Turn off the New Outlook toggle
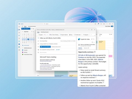 (x=112, y=26)
